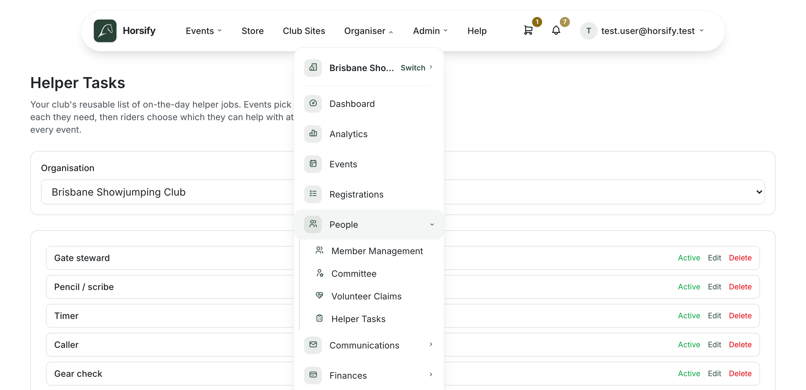Click the Analytics bar chart icon

(x=313, y=134)
